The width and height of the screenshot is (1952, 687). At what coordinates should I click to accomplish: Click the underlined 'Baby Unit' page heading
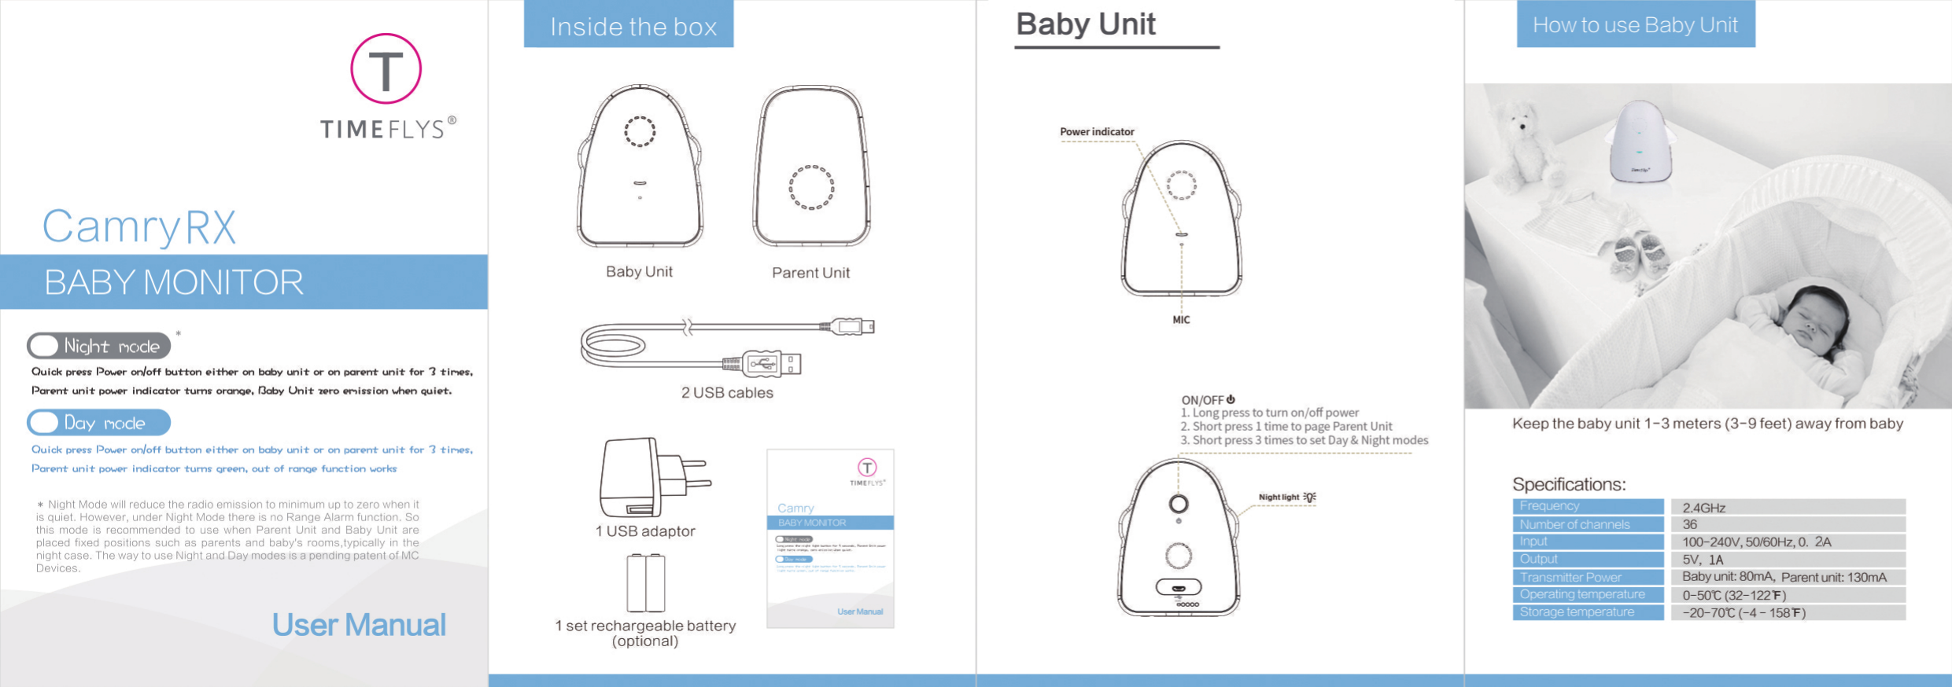1086,24
